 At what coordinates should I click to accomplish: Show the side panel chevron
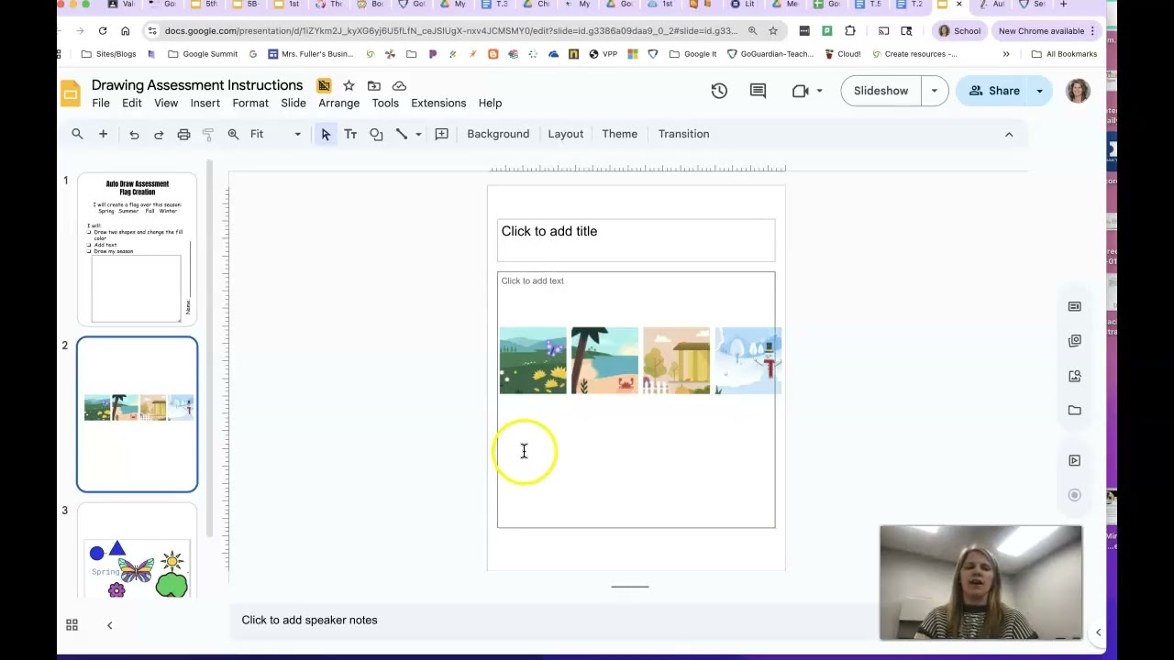pyautogui.click(x=1098, y=632)
